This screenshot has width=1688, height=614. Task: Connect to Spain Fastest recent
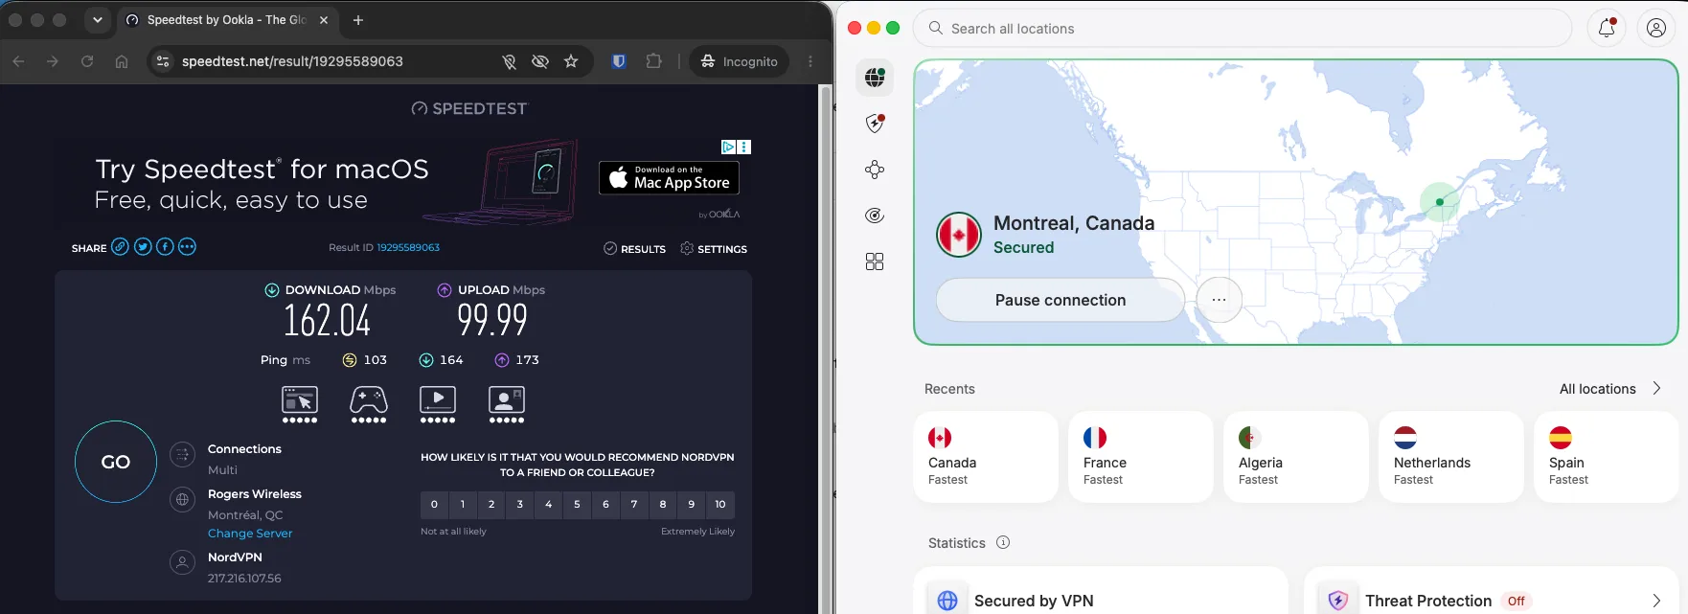coord(1607,457)
